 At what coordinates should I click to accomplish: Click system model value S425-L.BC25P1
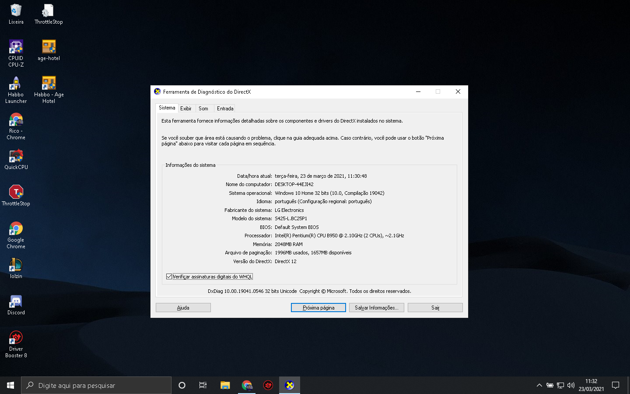click(x=291, y=218)
